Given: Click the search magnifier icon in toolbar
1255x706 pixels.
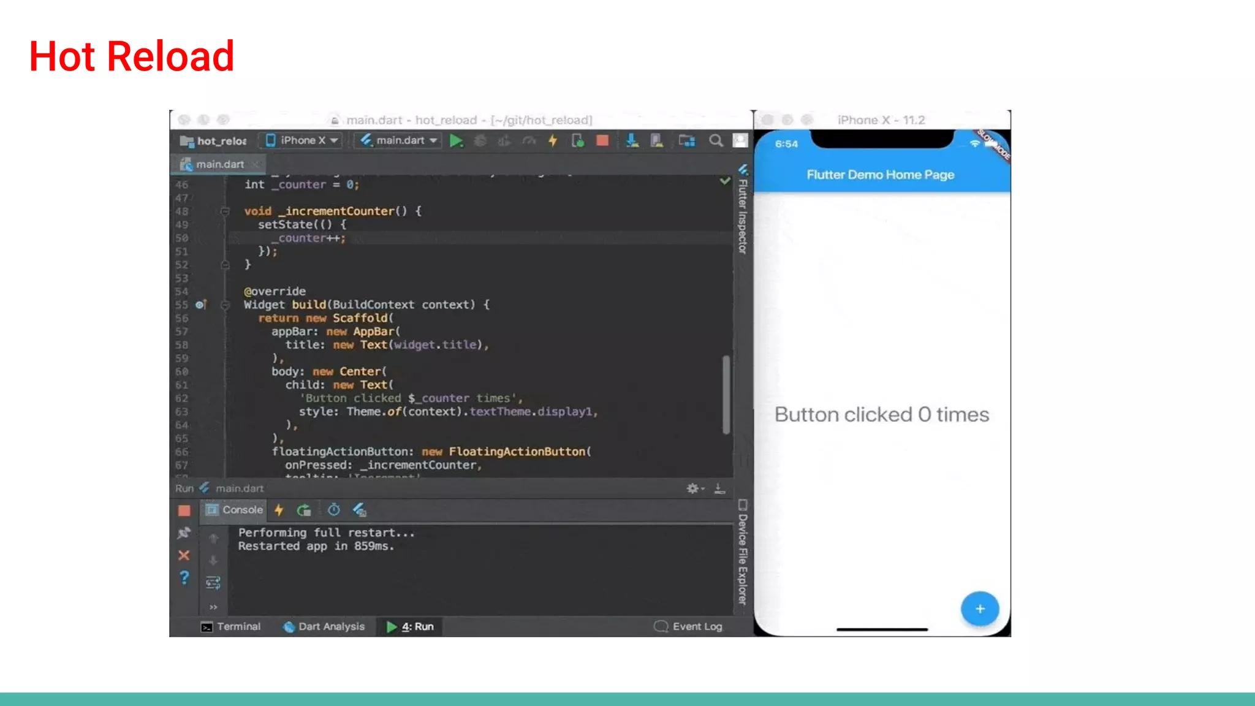Looking at the screenshot, I should pyautogui.click(x=715, y=141).
